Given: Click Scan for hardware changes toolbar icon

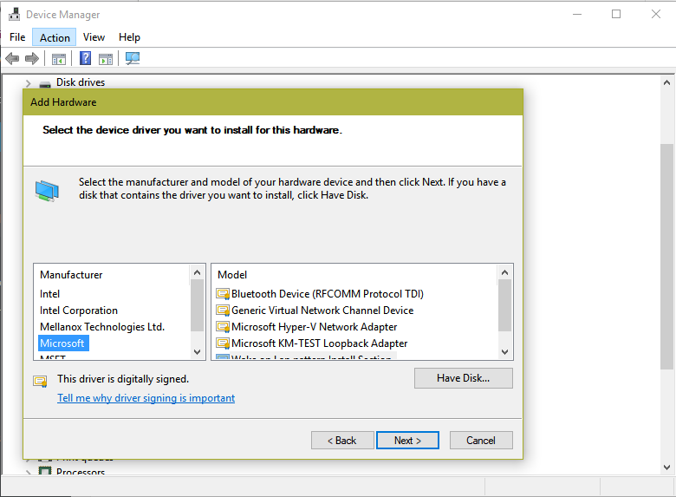Looking at the screenshot, I should click(x=133, y=58).
